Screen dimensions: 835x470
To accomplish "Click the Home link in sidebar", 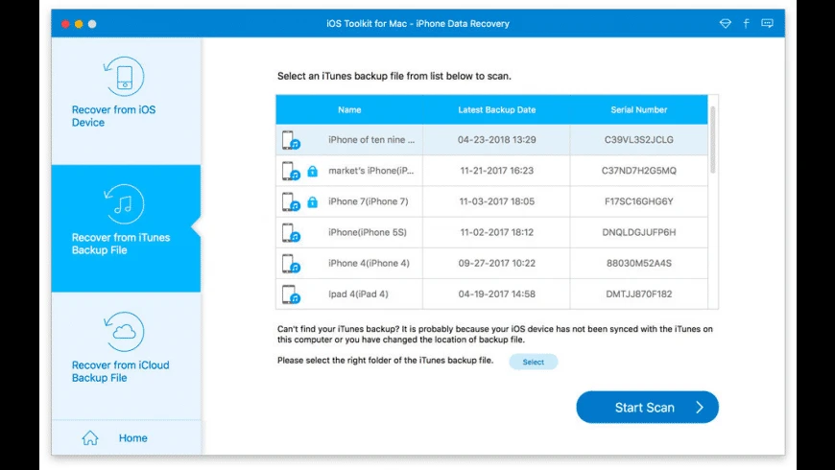I will (133, 438).
